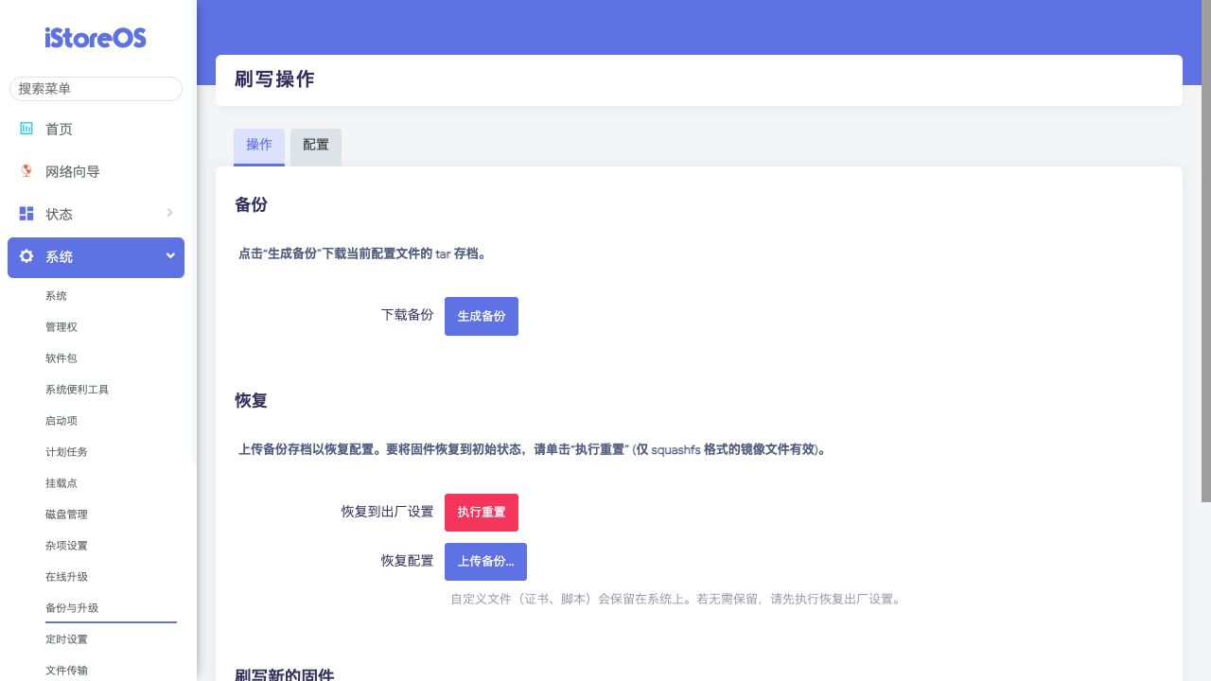Click the red 执行重置 button
Screen dimensions: 1211x681
point(482,513)
